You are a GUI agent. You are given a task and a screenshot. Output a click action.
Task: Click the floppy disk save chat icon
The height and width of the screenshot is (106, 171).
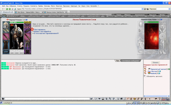pyautogui.click(x=103, y=99)
